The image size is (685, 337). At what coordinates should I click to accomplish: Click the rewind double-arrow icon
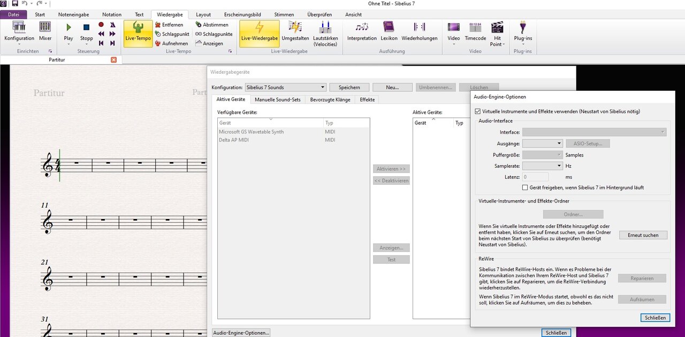coord(101,34)
